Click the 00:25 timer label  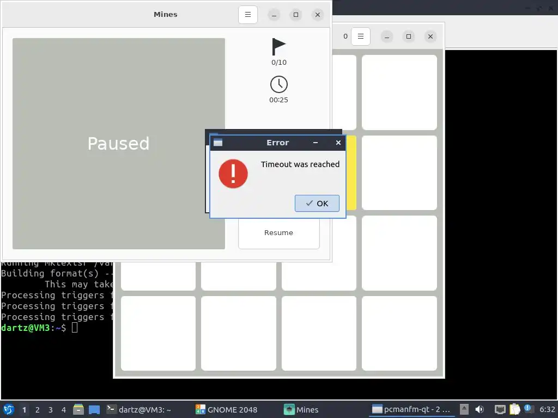(278, 100)
